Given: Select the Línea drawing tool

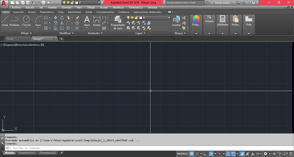Looking at the screenshot, I should (x=5, y=21).
